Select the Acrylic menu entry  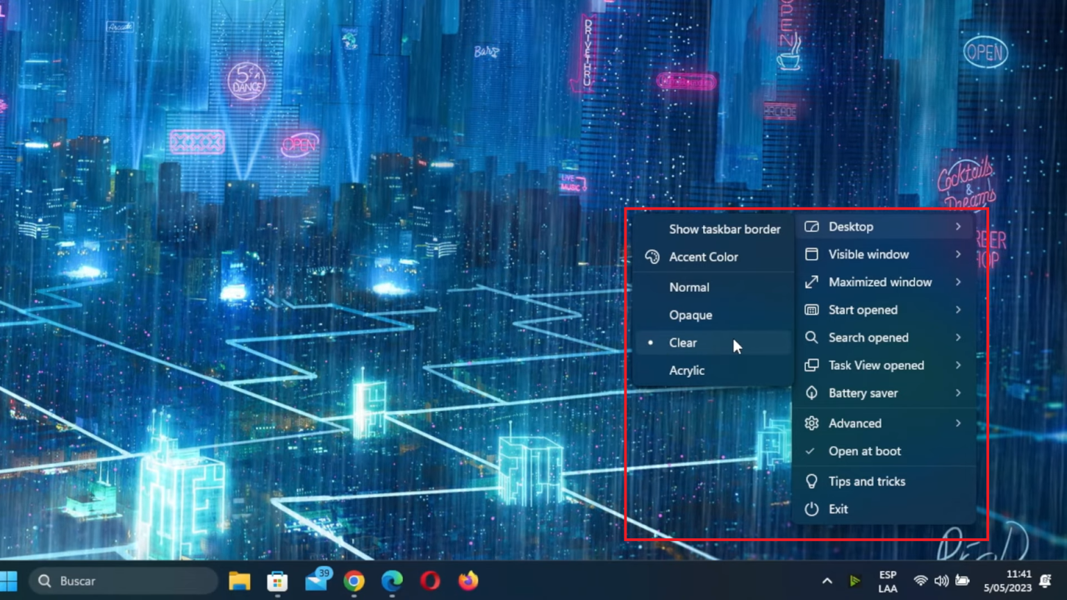coord(686,370)
